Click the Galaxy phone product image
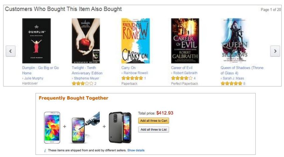 click(52, 128)
